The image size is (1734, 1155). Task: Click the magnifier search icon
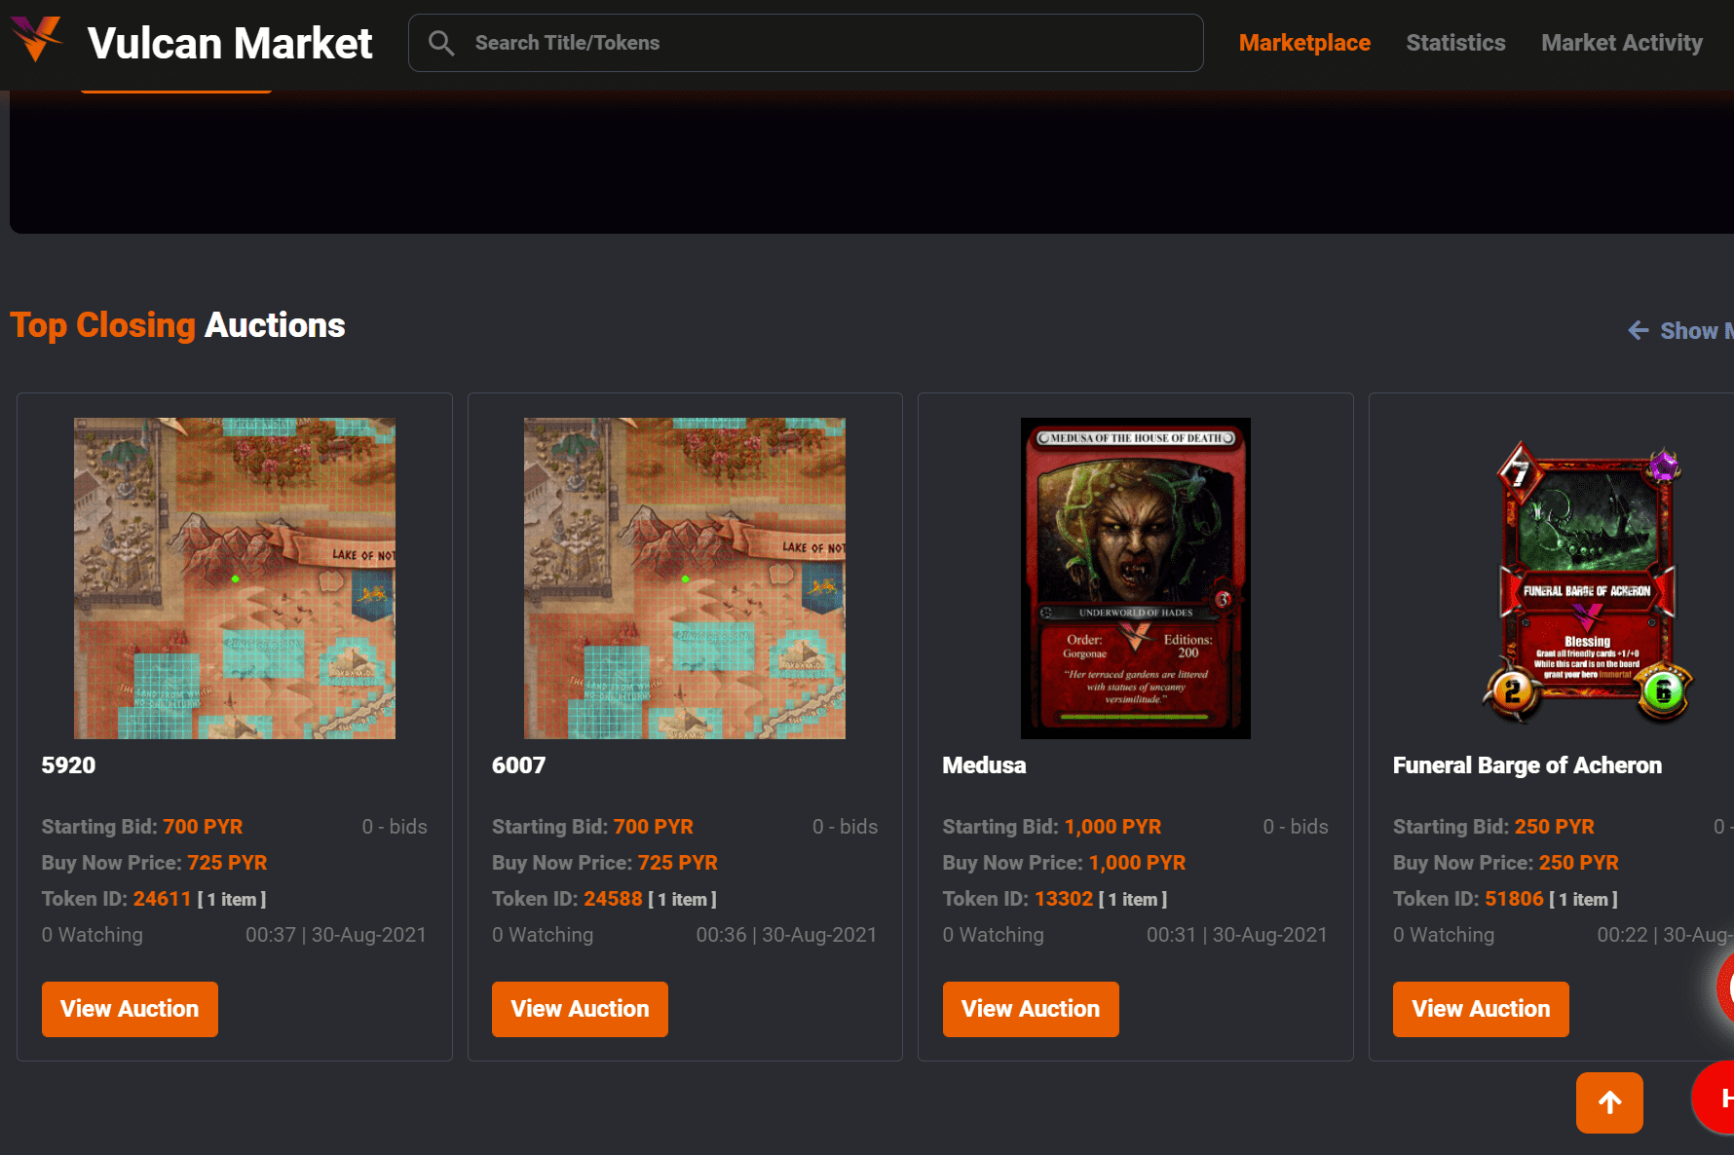441,42
